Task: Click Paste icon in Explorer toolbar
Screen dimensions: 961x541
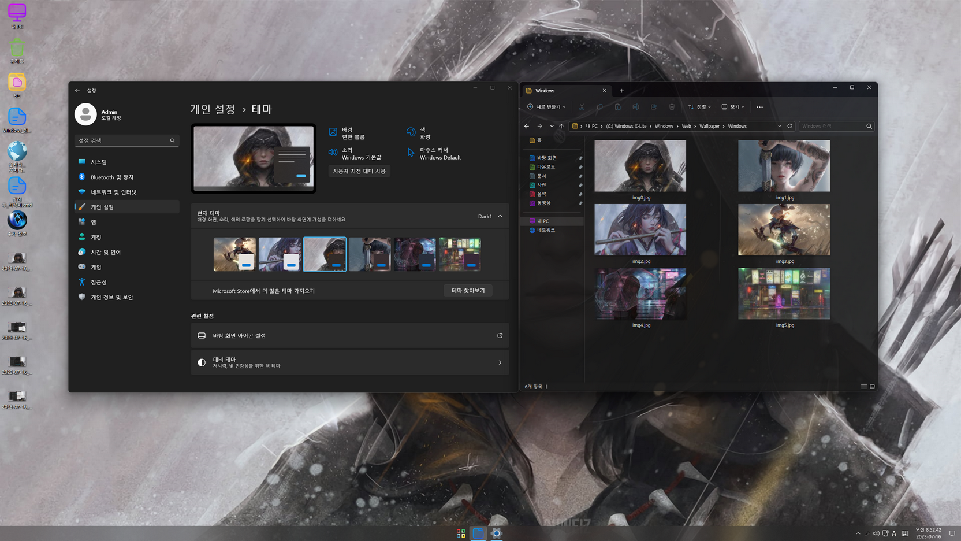Action: [617, 107]
